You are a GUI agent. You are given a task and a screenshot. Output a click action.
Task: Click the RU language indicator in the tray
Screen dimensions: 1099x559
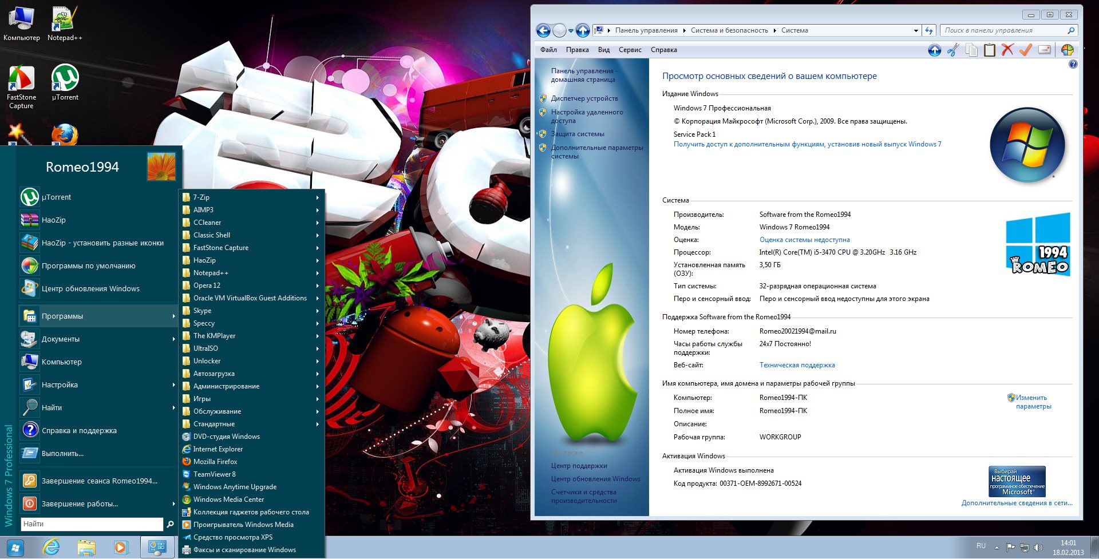coord(981,546)
